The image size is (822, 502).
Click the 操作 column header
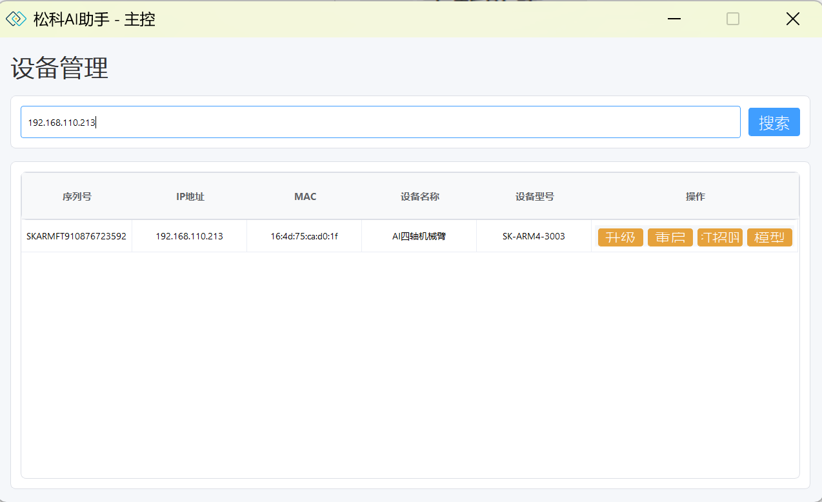tap(695, 197)
